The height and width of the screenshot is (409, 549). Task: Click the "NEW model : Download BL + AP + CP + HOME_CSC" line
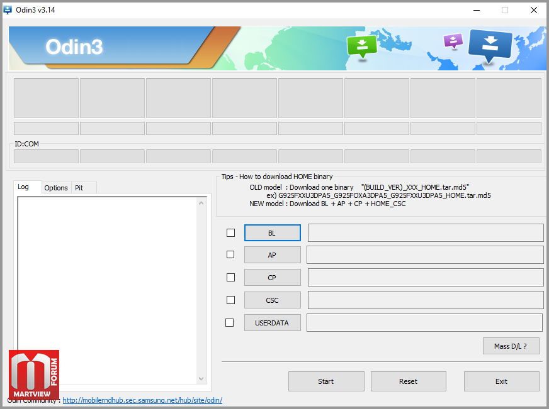[x=327, y=204]
